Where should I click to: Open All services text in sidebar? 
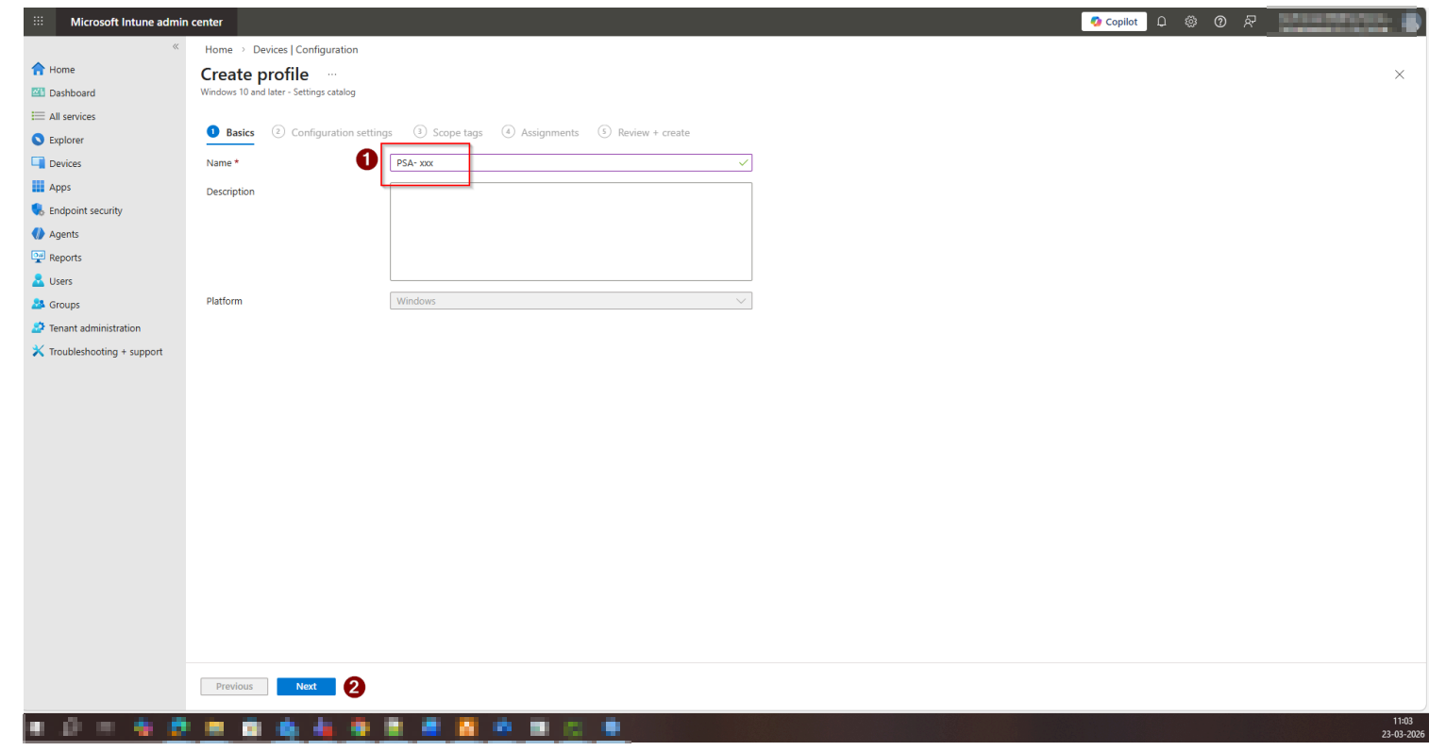(x=72, y=117)
